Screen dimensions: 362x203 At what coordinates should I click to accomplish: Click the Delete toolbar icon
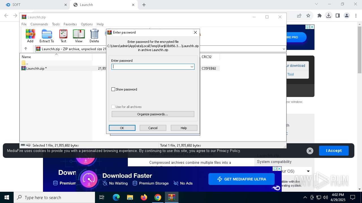(94, 36)
